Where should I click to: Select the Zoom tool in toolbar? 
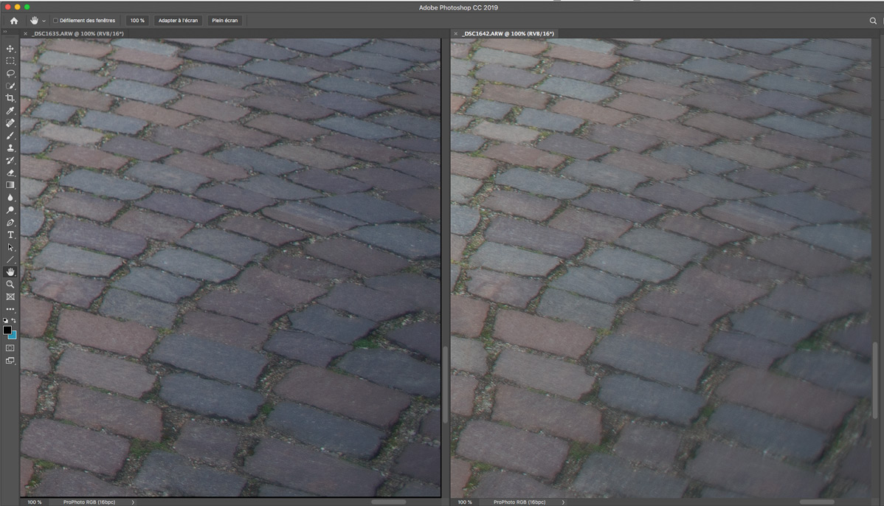(x=10, y=284)
